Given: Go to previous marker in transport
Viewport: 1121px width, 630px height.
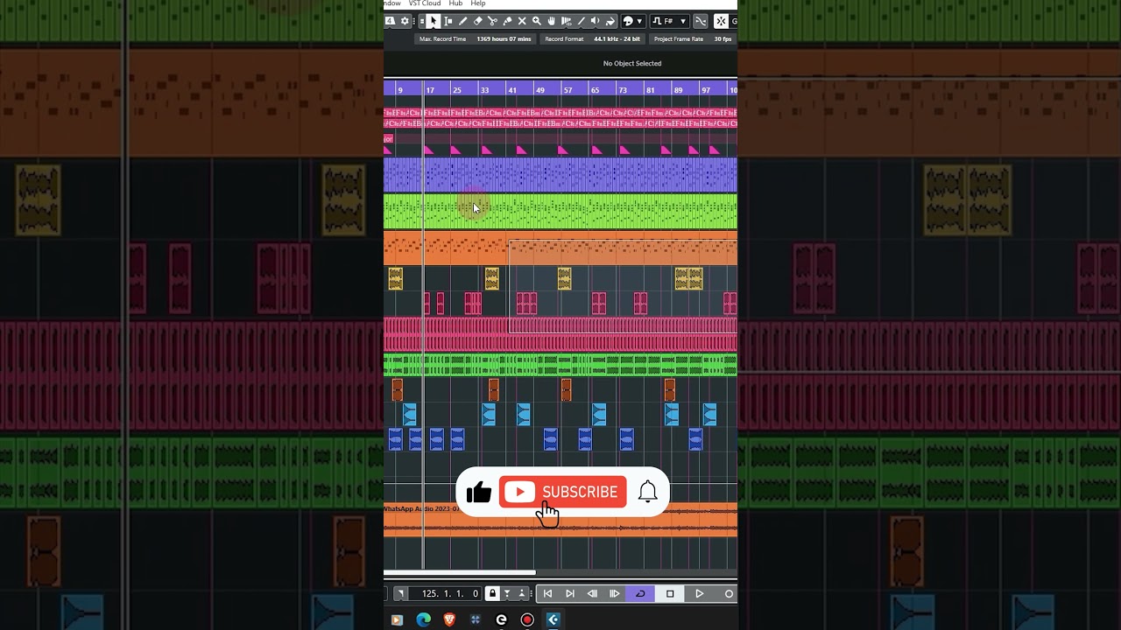Looking at the screenshot, I should [x=547, y=594].
